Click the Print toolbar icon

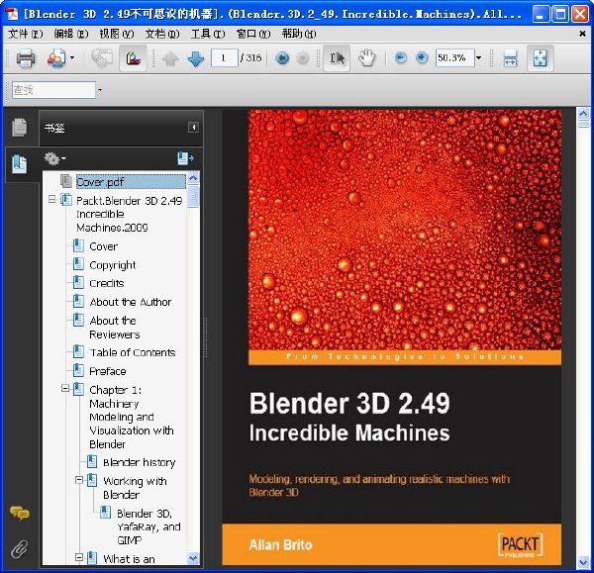point(26,58)
